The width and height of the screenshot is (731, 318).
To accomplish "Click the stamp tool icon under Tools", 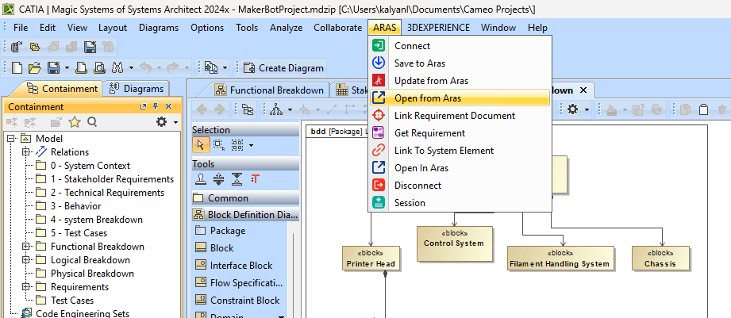I will pos(201,178).
